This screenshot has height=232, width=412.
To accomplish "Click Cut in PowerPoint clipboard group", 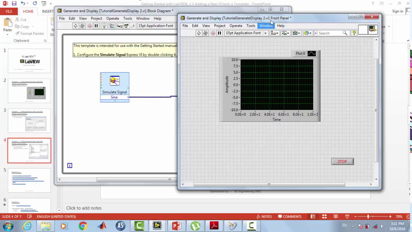I will (x=21, y=20).
